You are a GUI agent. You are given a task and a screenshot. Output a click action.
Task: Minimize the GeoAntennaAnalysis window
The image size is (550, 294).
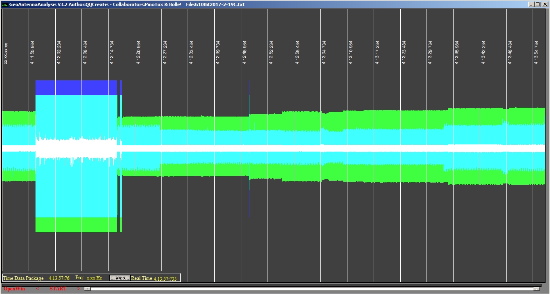[531, 4]
